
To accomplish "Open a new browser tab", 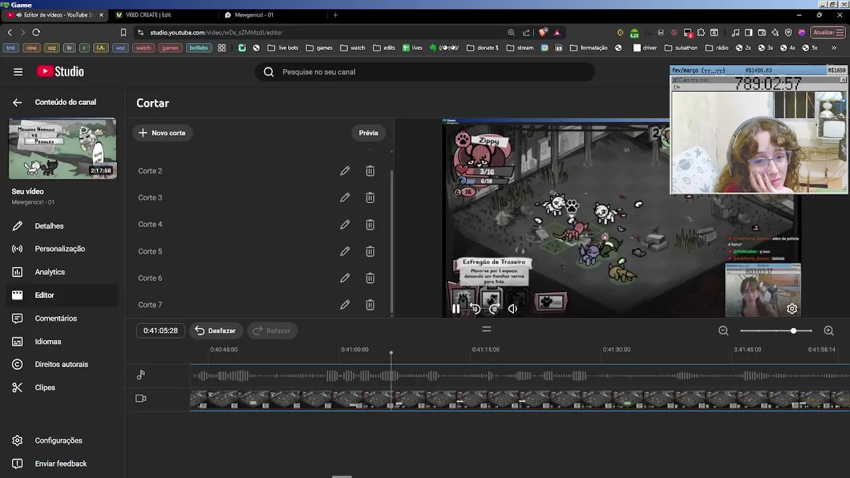I will [335, 15].
